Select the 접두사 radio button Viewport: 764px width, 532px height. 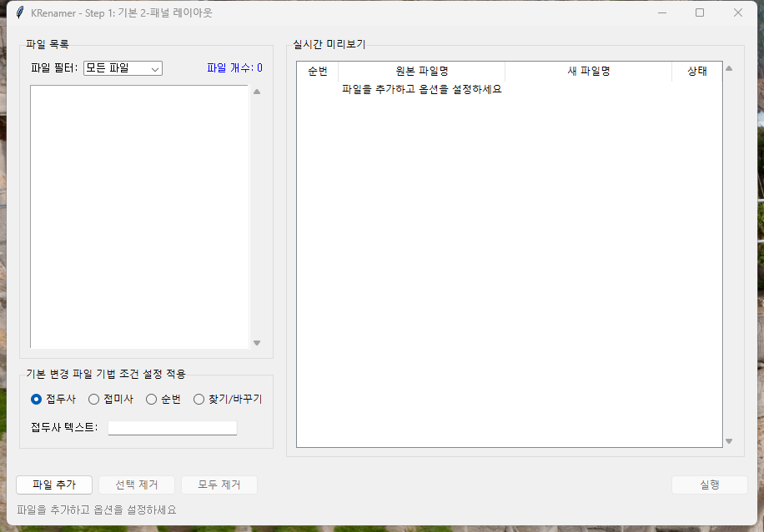point(36,399)
